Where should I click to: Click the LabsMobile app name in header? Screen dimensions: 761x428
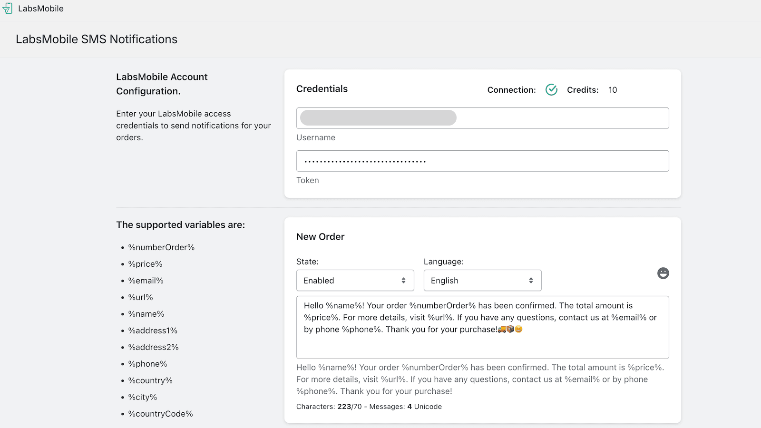(x=41, y=9)
